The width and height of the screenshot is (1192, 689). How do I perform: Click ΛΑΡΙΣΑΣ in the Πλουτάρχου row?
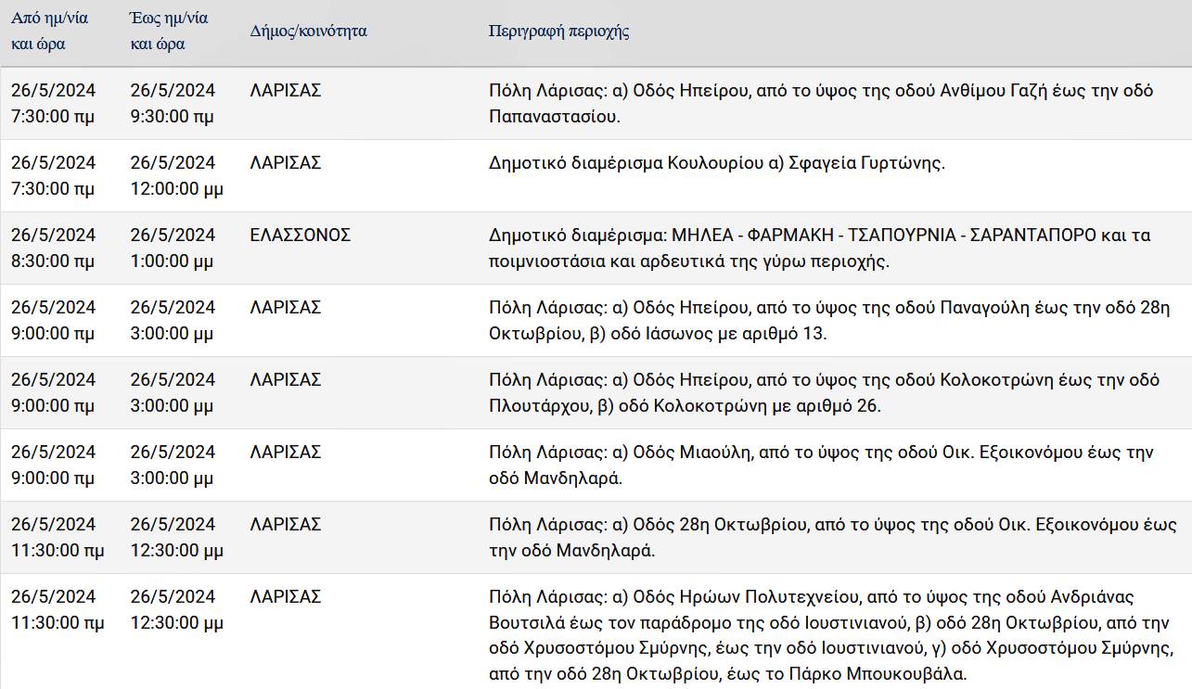[x=286, y=379]
